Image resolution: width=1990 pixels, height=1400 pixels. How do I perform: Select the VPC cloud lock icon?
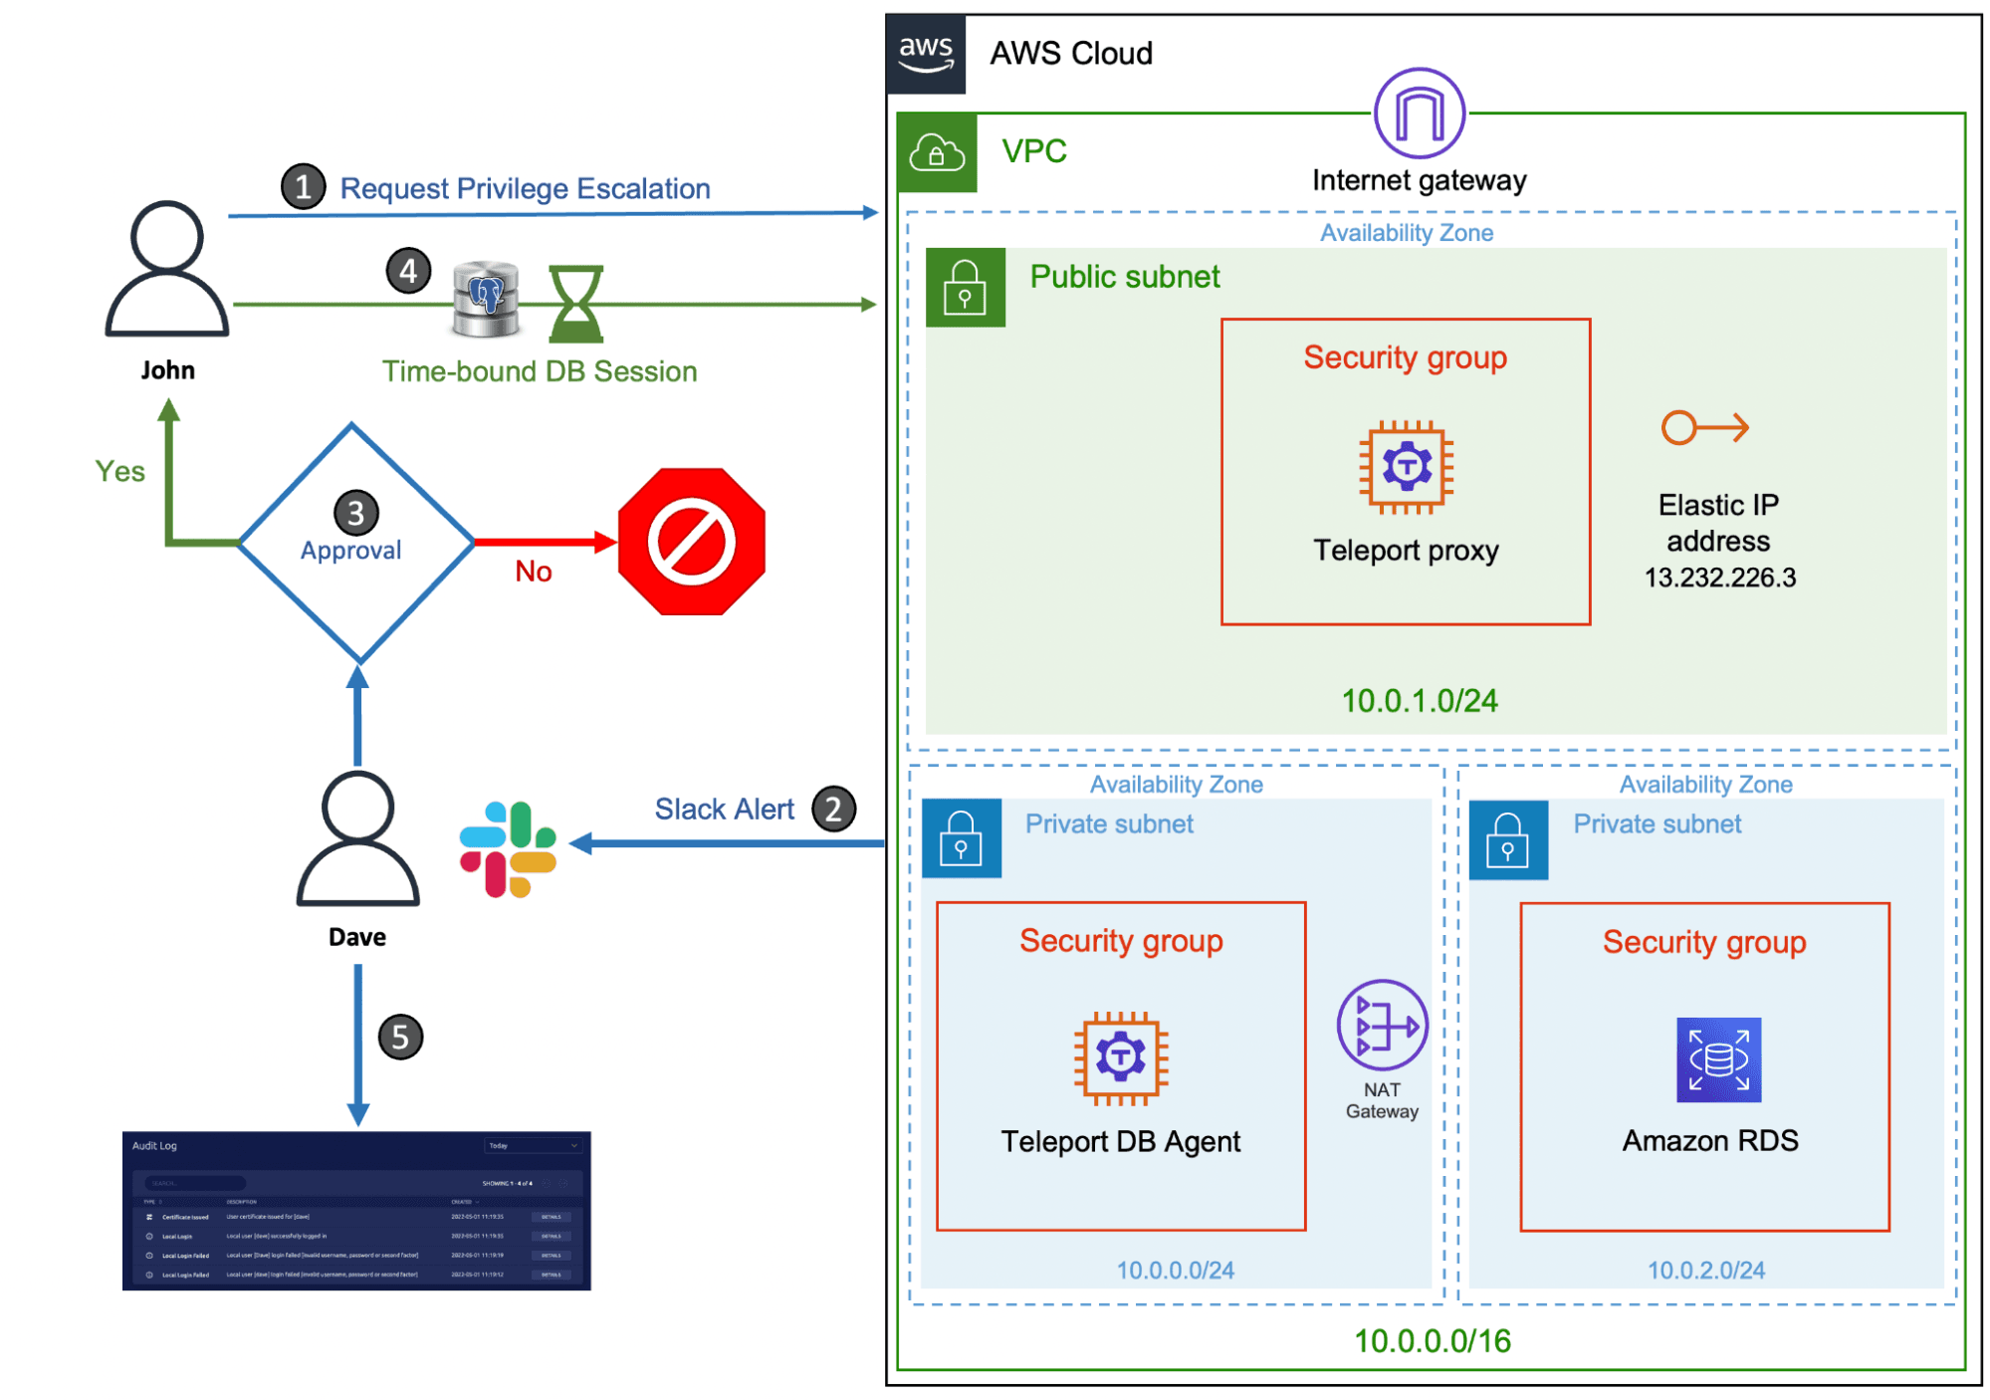click(x=937, y=152)
